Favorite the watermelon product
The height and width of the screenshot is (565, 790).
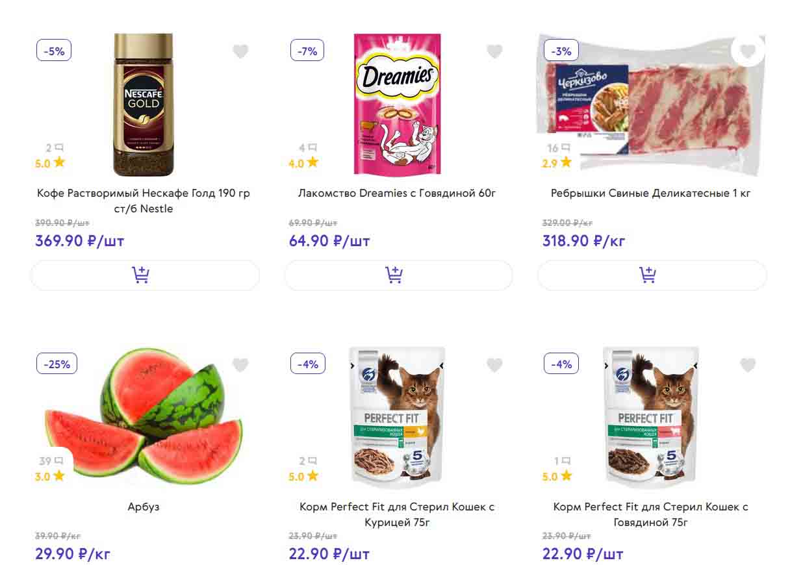240,365
